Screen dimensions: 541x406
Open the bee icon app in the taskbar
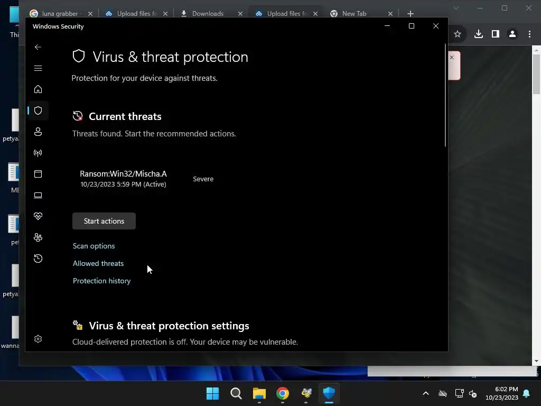(306, 393)
